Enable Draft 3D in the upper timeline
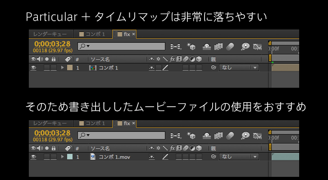The image size is (328, 180). point(191,46)
